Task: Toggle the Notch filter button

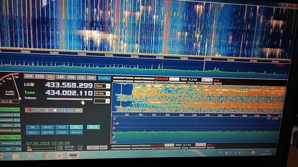Action: [x=62, y=132]
